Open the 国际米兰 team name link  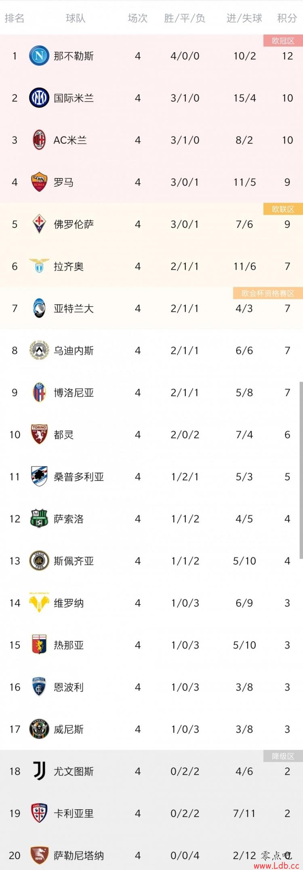[x=74, y=98]
